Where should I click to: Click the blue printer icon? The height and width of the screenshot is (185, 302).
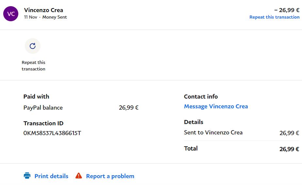pyautogui.click(x=27, y=176)
